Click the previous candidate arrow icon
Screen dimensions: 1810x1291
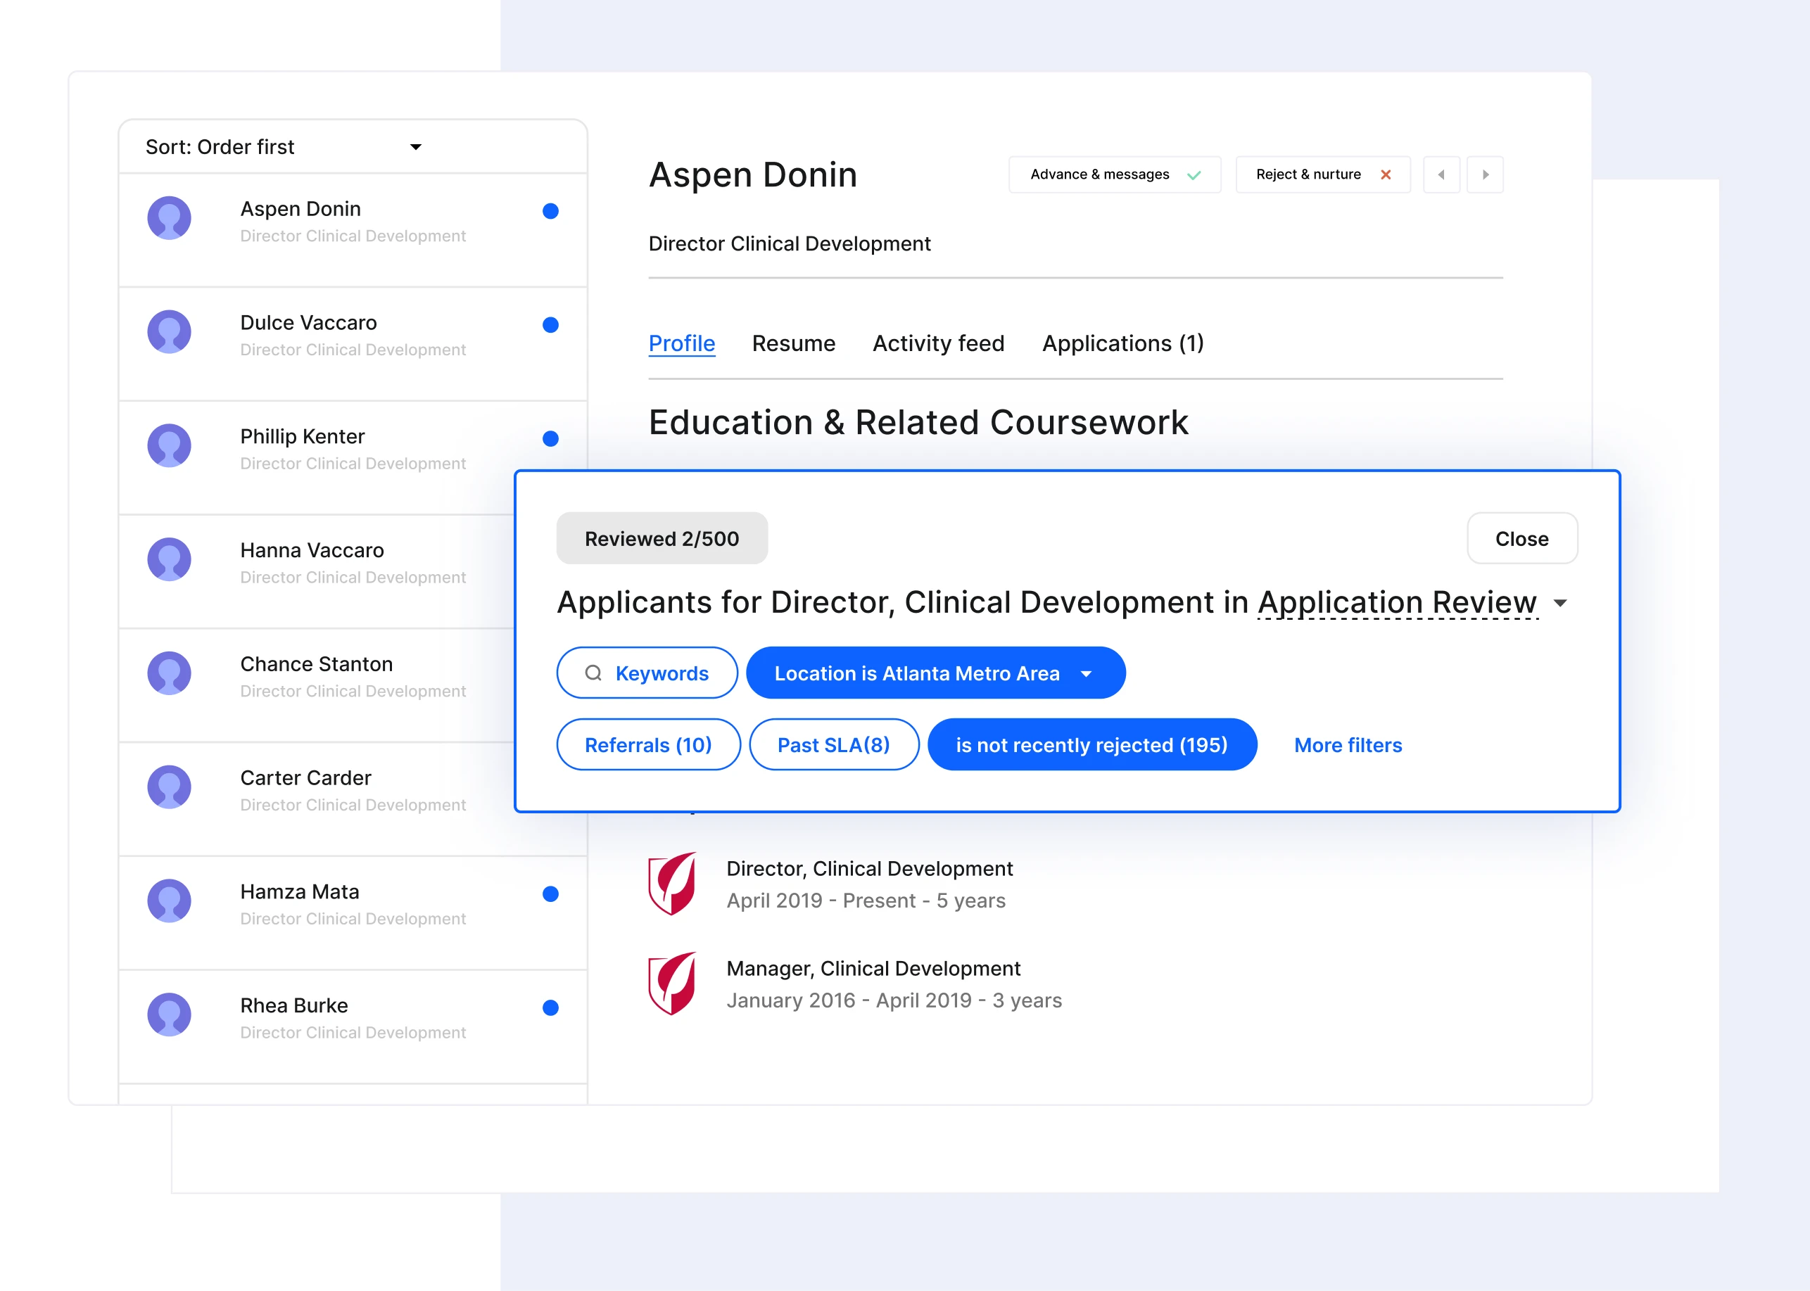pyautogui.click(x=1443, y=173)
